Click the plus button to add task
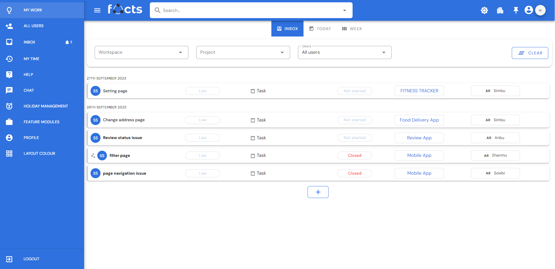Viewport: 555px width, 269px height. [x=318, y=192]
